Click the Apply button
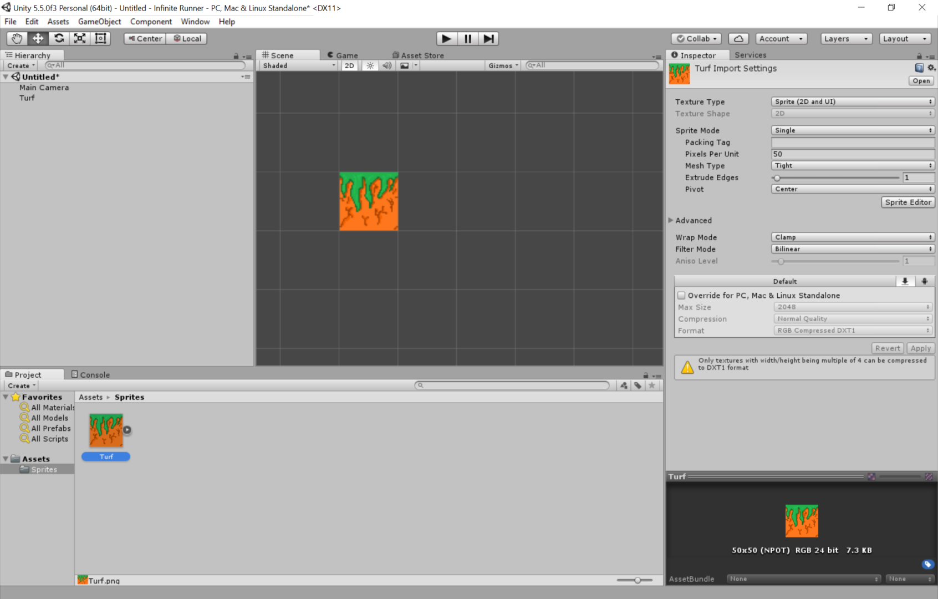938x599 pixels. coord(920,348)
